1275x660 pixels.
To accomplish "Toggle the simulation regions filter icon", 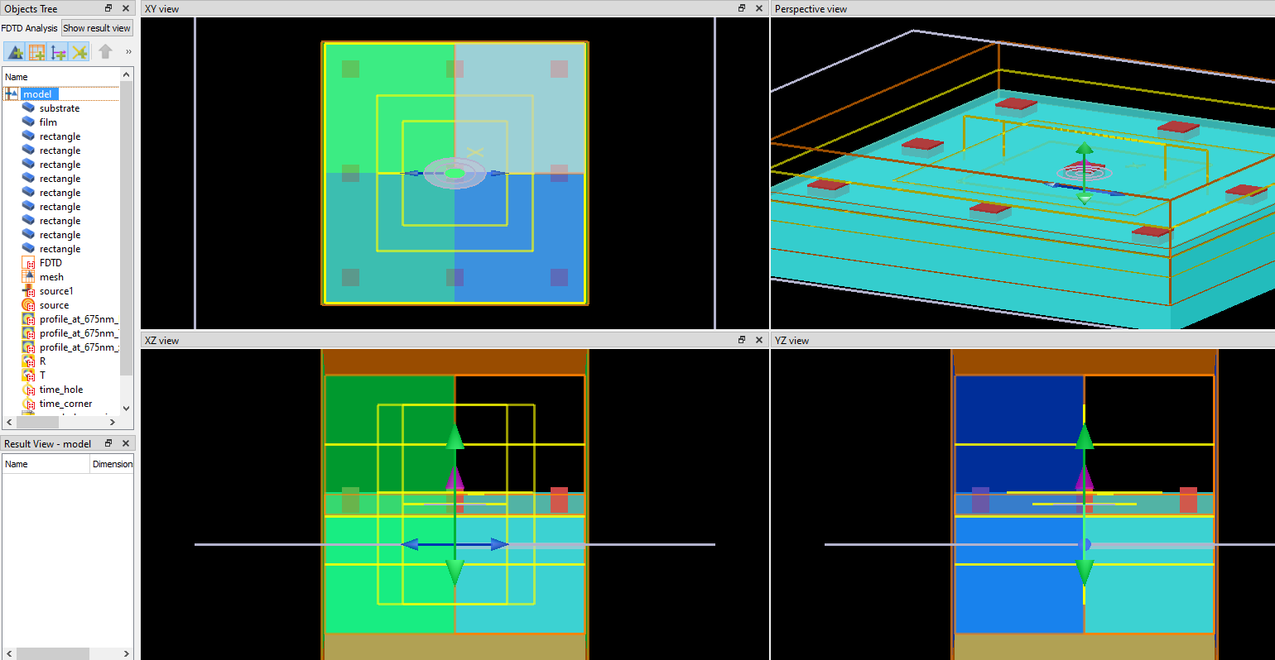I will pos(36,52).
